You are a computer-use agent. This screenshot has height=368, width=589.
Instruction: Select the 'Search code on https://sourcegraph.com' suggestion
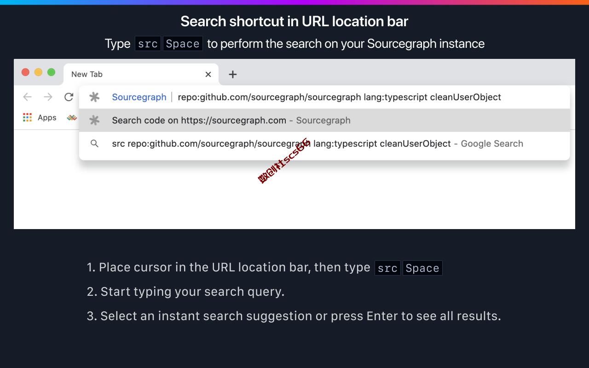324,121
